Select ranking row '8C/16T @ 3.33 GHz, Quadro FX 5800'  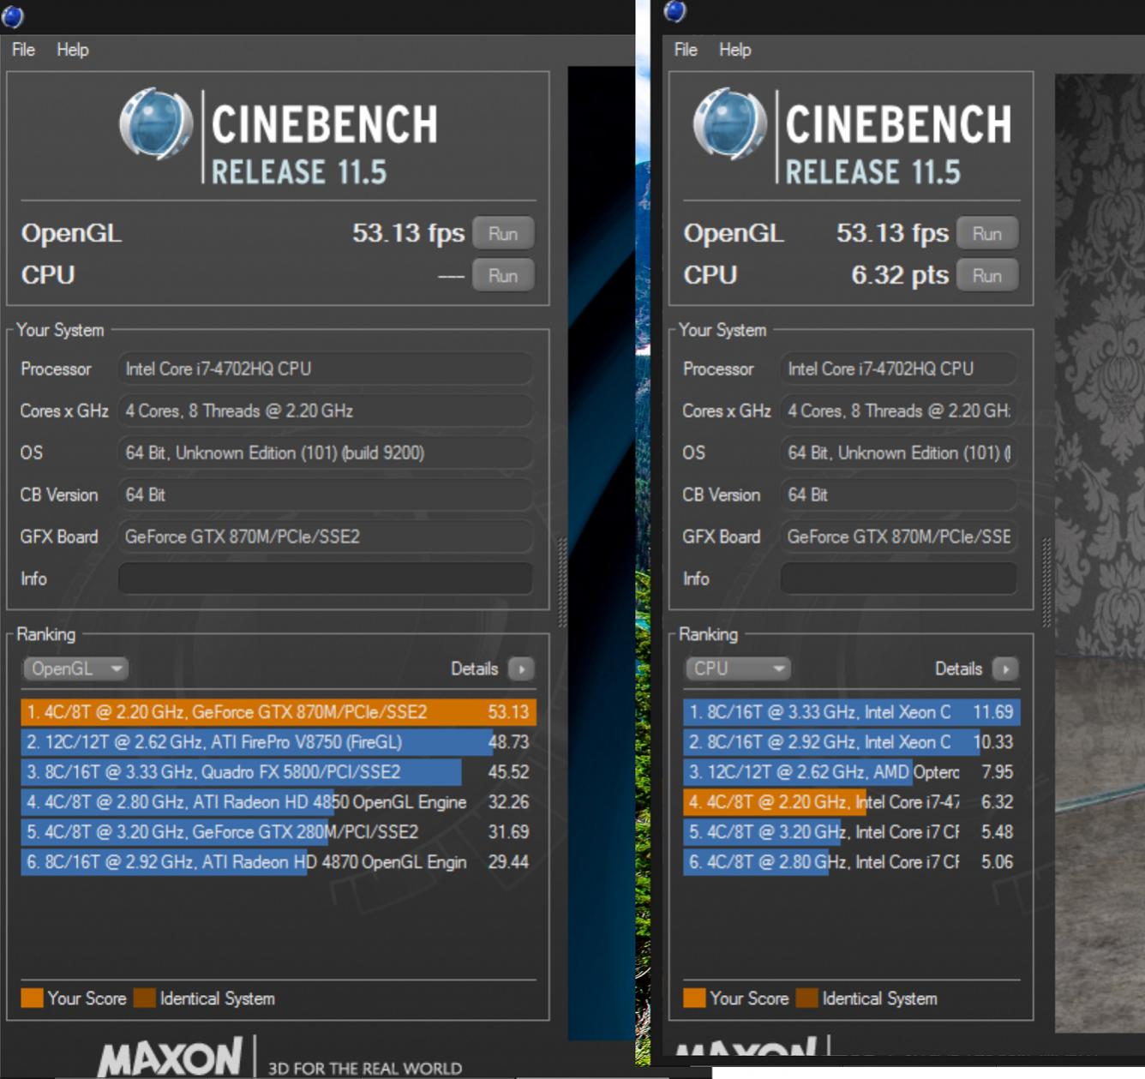(279, 772)
